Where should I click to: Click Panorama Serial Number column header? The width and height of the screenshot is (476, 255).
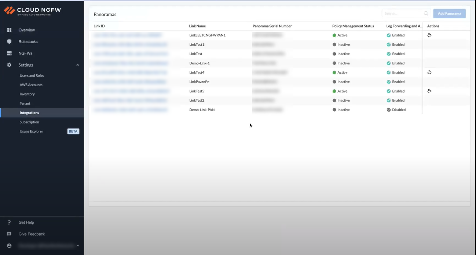[272, 26]
